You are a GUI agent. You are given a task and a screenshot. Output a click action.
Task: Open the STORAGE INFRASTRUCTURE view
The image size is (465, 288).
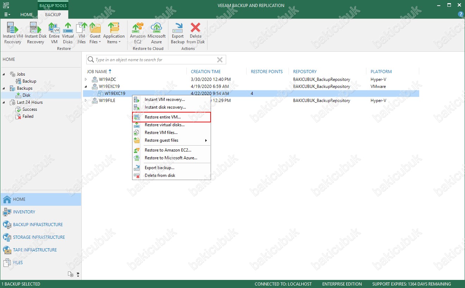click(41, 237)
